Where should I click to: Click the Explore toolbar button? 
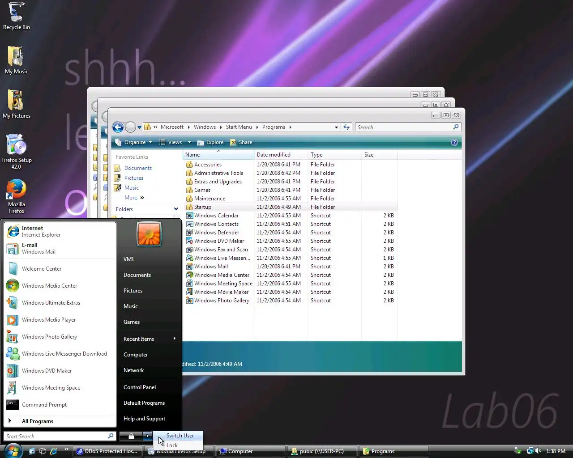(x=210, y=142)
